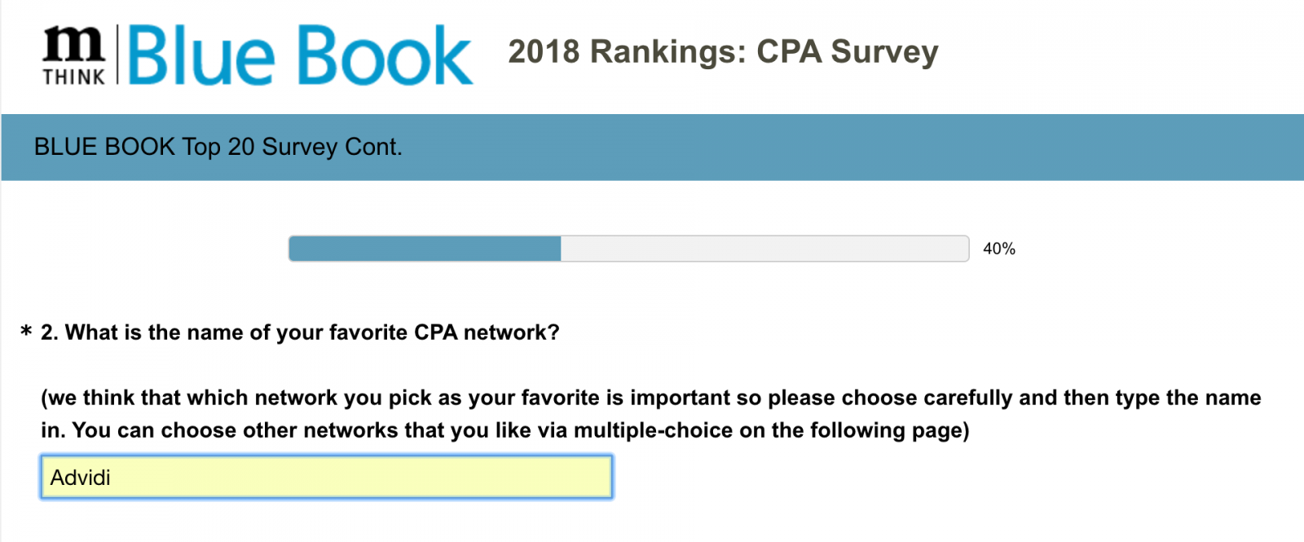This screenshot has width=1304, height=542.
Task: Click the question 2 text about favorite CPA network
Action: coord(300,333)
